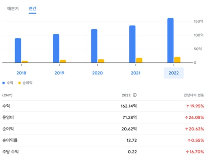Click the highlighted 2022 year button
Viewport: 207px width, 156px height.
[174, 73]
